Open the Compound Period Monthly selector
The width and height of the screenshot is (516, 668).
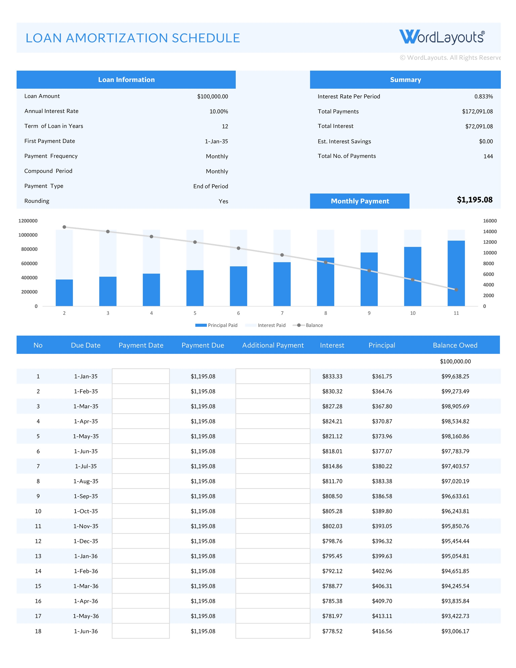[x=217, y=171]
